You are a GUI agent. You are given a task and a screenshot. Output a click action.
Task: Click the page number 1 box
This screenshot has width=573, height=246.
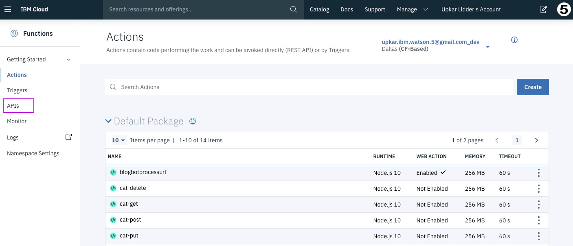517,140
